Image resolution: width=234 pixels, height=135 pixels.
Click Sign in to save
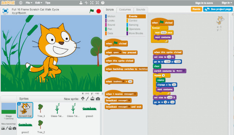pos(204,3)
